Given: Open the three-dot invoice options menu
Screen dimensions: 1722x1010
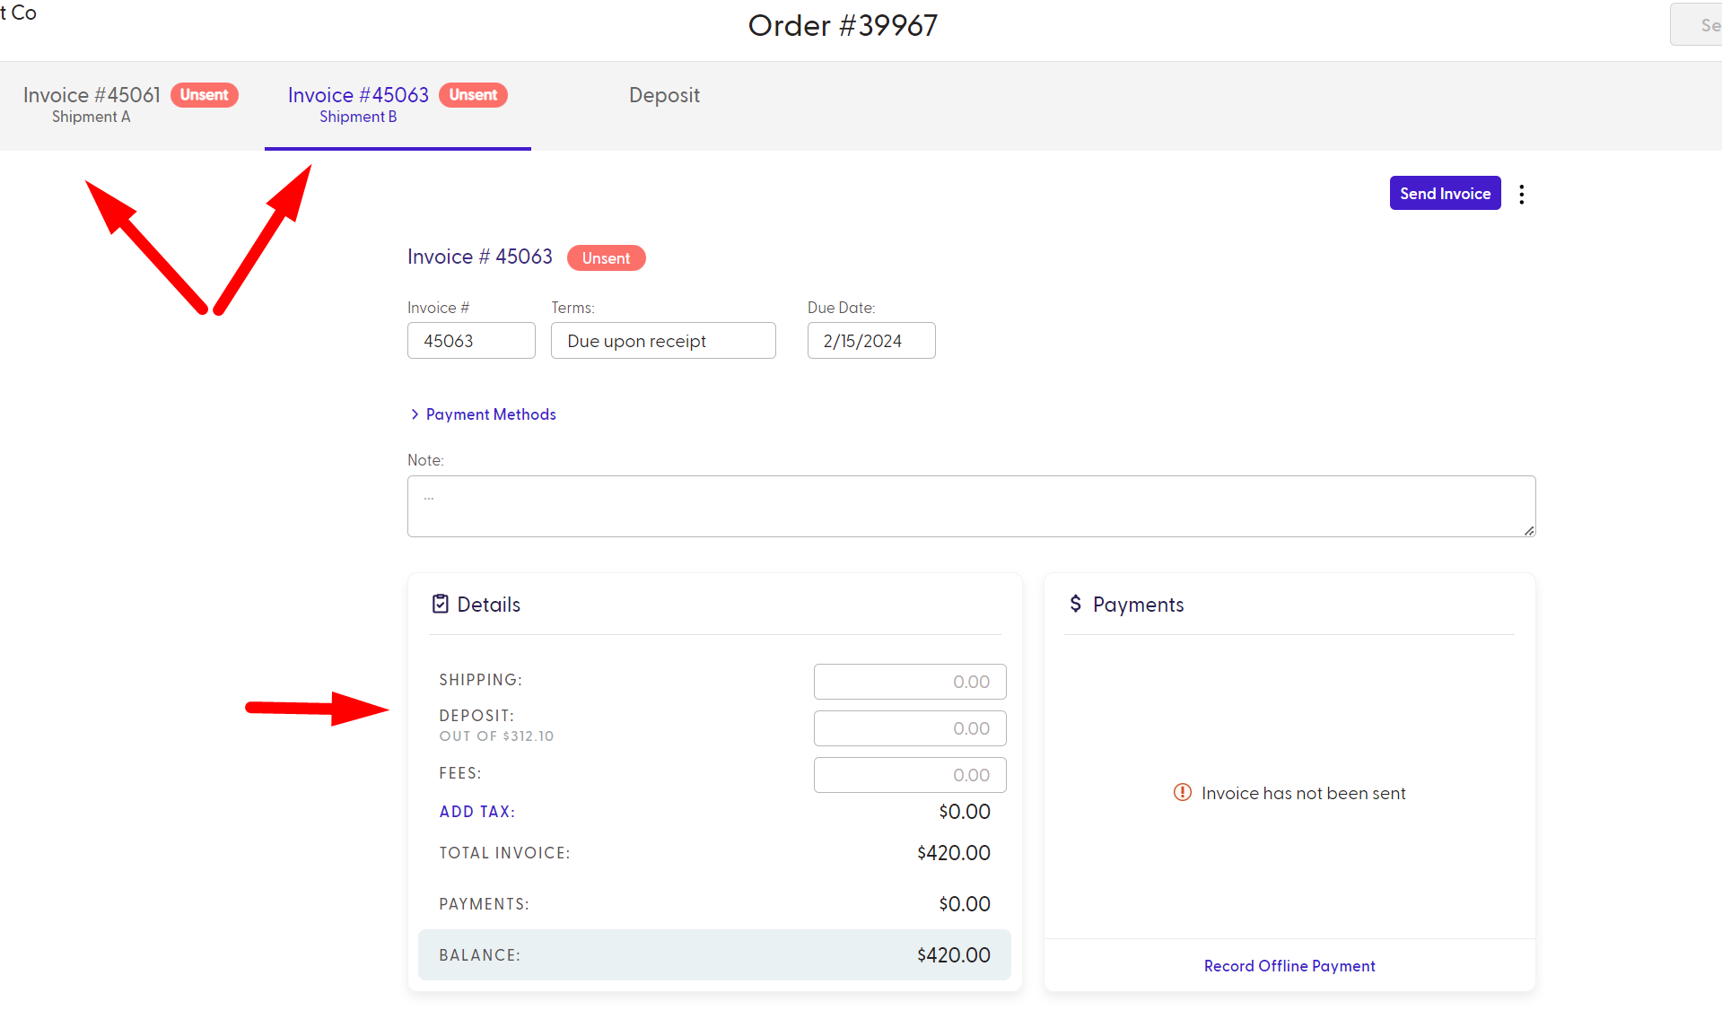Looking at the screenshot, I should click(1522, 193).
